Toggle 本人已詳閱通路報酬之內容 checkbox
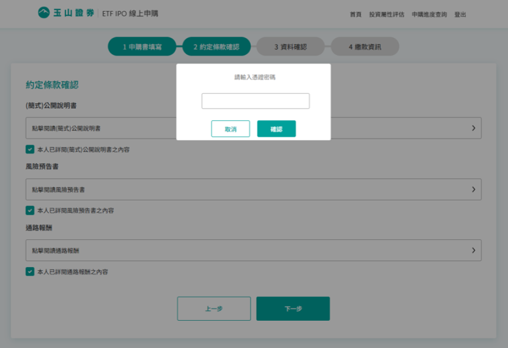 [30, 271]
